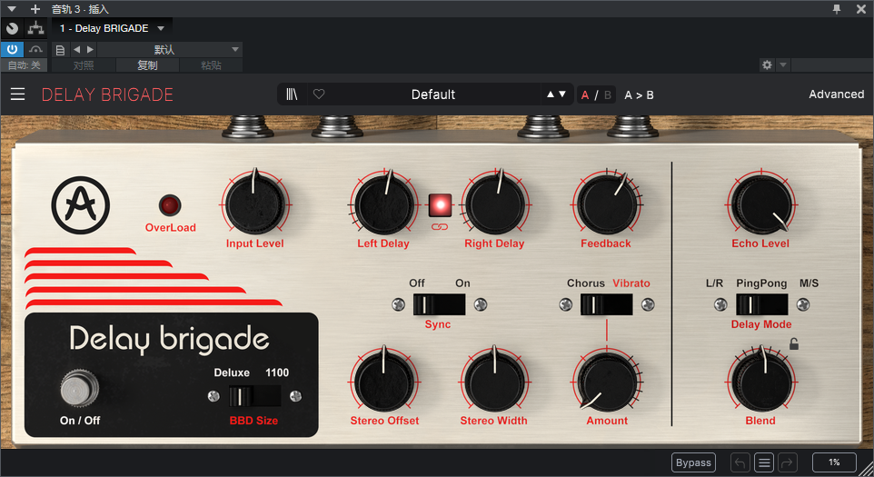Viewport: 874px width, 477px height.
Task: Go to previous host preset arrow
Action: coord(77,50)
